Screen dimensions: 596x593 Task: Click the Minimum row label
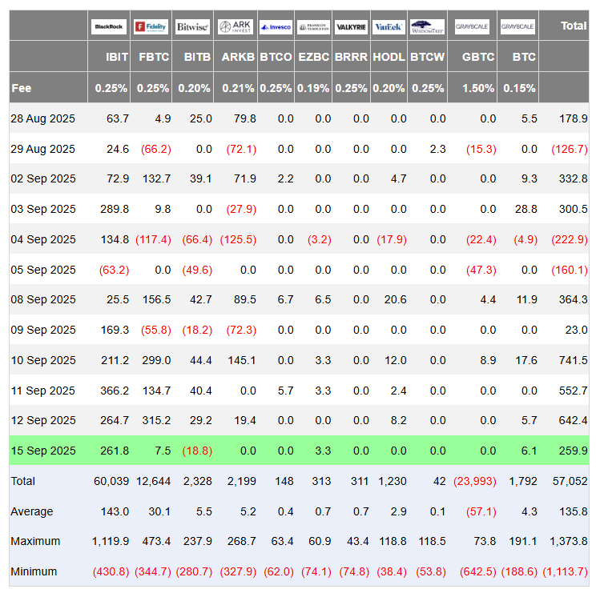(34, 571)
